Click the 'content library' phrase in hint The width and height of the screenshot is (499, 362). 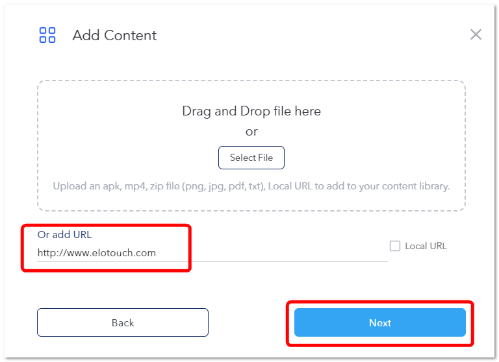tap(416, 186)
